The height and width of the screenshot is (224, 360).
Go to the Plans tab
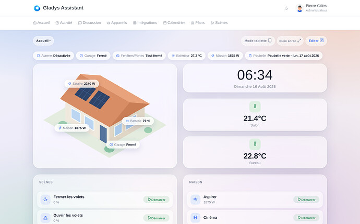(x=198, y=23)
